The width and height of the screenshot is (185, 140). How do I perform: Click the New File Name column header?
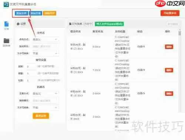(98, 31)
